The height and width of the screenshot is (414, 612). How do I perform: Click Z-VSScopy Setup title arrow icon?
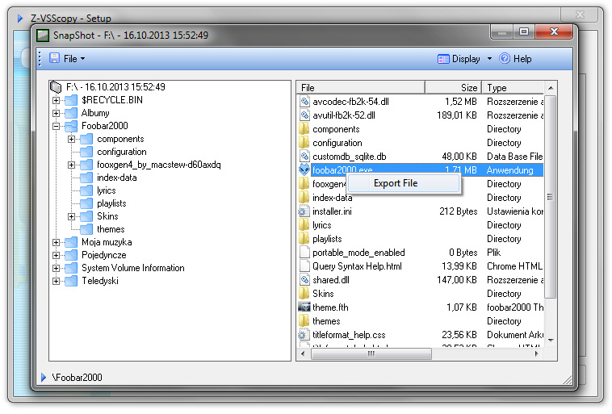pos(20,18)
